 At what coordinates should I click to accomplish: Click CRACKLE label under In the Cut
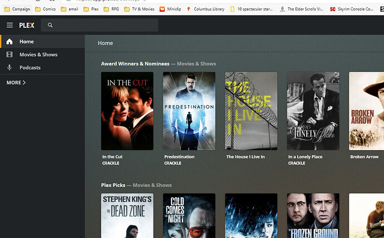tap(111, 163)
